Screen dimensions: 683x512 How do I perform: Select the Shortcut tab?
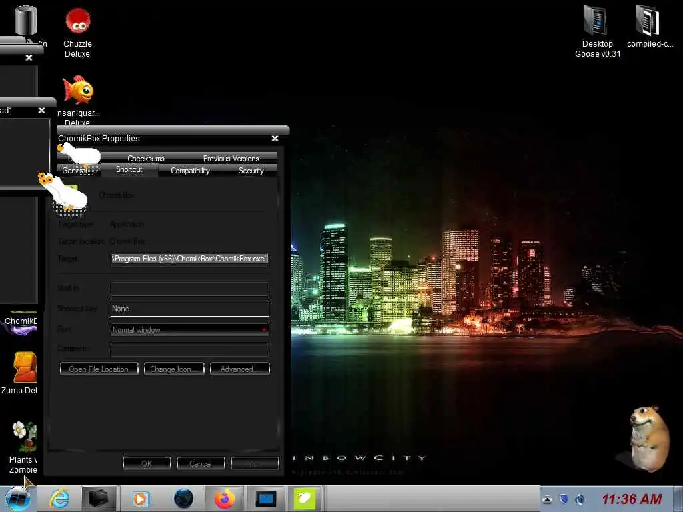coord(129,170)
